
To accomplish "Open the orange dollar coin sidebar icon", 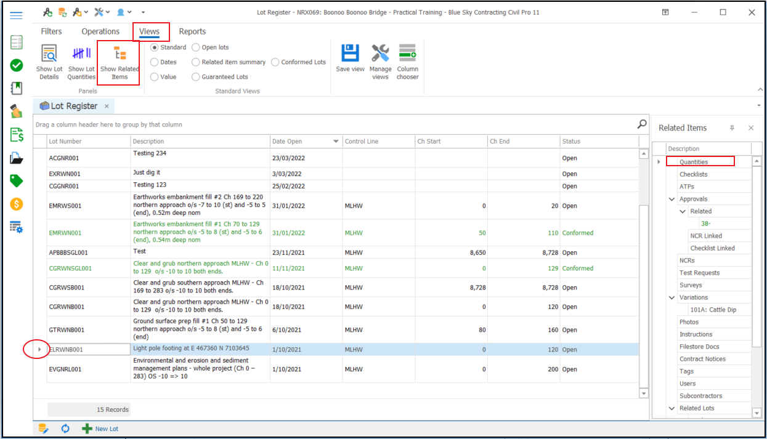I will (x=17, y=204).
